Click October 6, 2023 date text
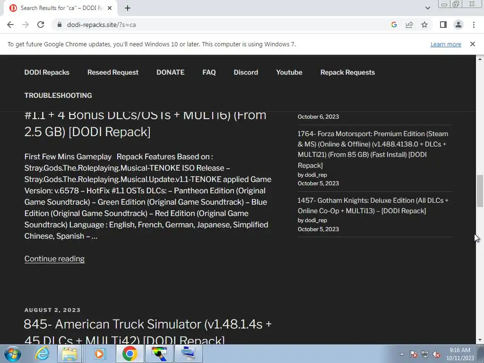 click(318, 117)
